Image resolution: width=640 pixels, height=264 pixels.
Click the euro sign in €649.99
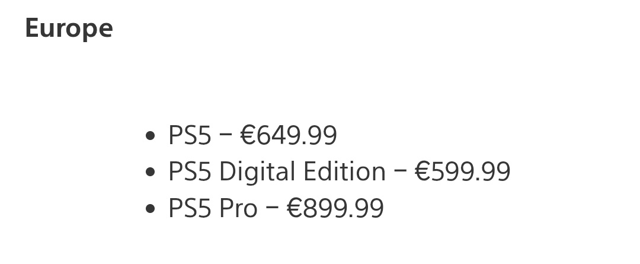[x=248, y=135]
